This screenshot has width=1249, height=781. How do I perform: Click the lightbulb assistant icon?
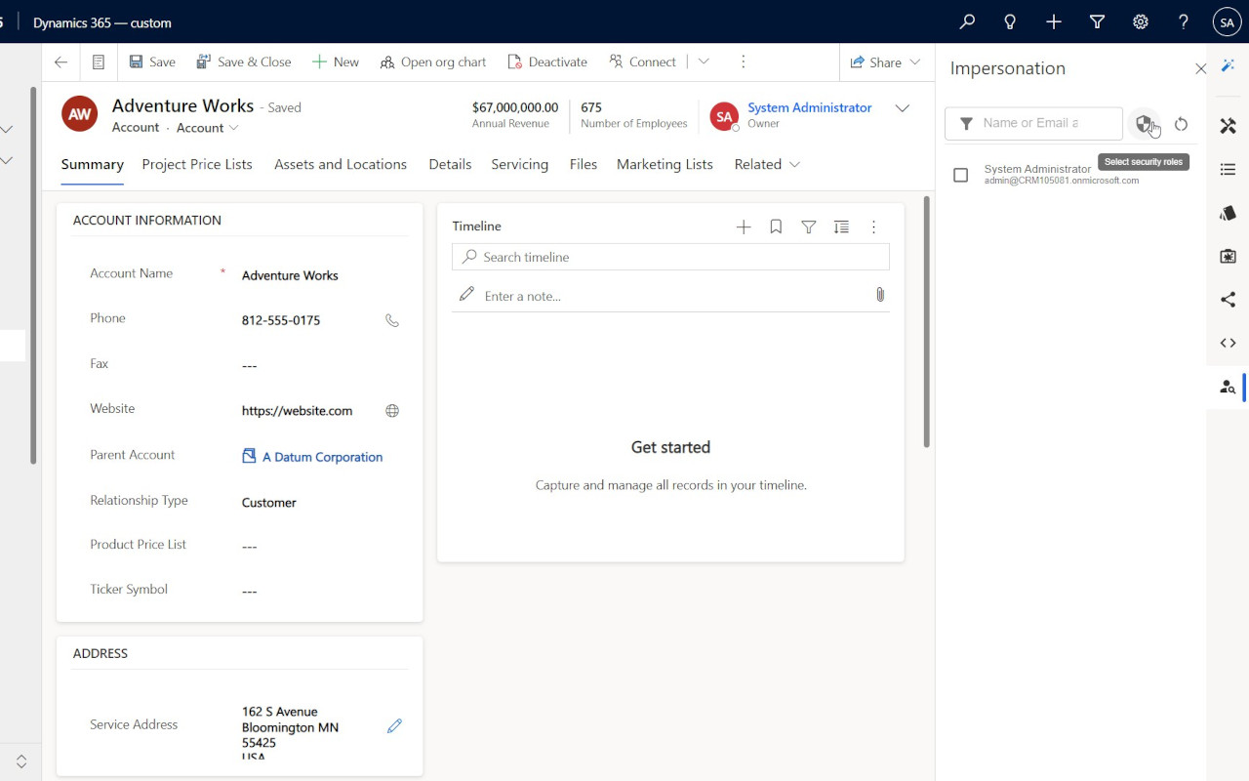pos(1010,21)
